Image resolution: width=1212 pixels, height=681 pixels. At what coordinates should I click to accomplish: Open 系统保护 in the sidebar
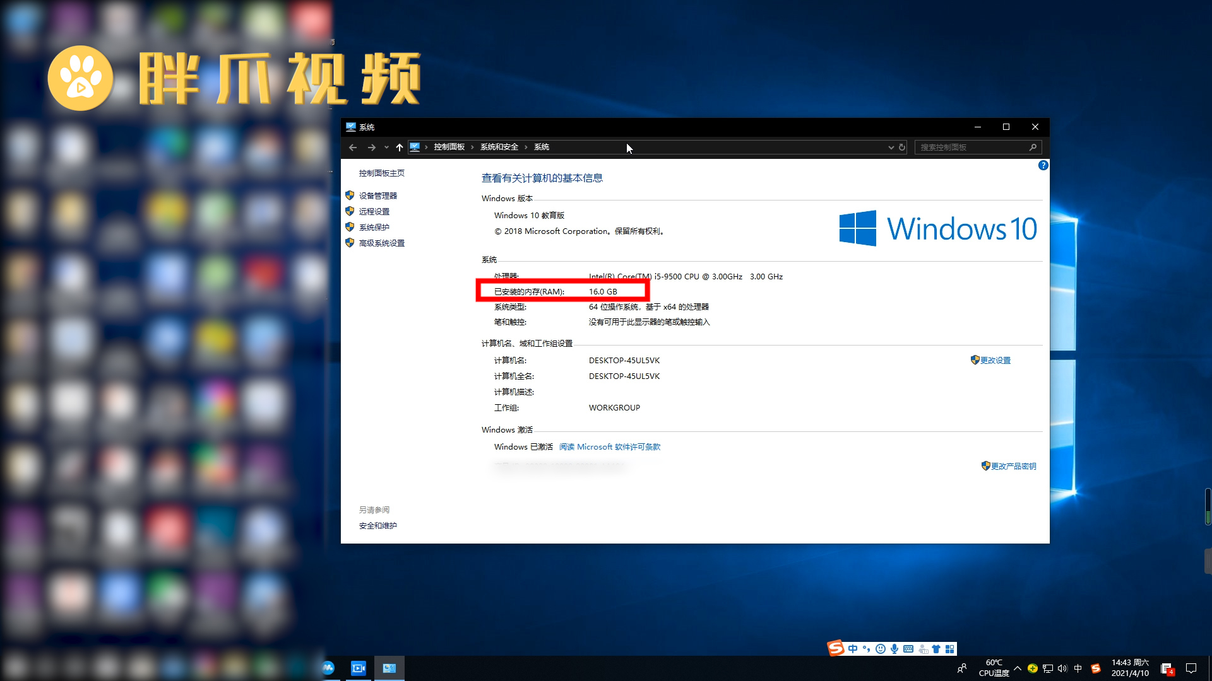pyautogui.click(x=374, y=228)
